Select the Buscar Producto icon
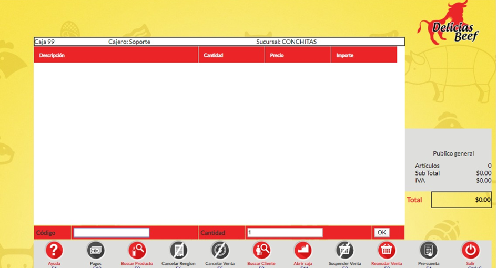Viewport: 497px width, 268px height. tap(137, 251)
